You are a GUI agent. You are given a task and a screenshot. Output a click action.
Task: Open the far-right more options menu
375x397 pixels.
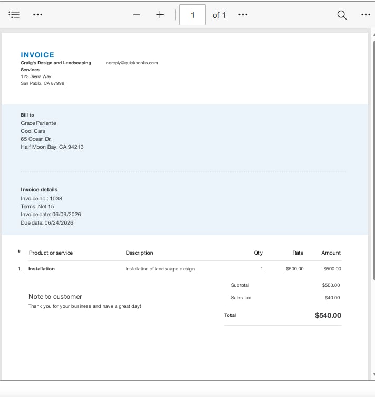pyautogui.click(x=366, y=15)
